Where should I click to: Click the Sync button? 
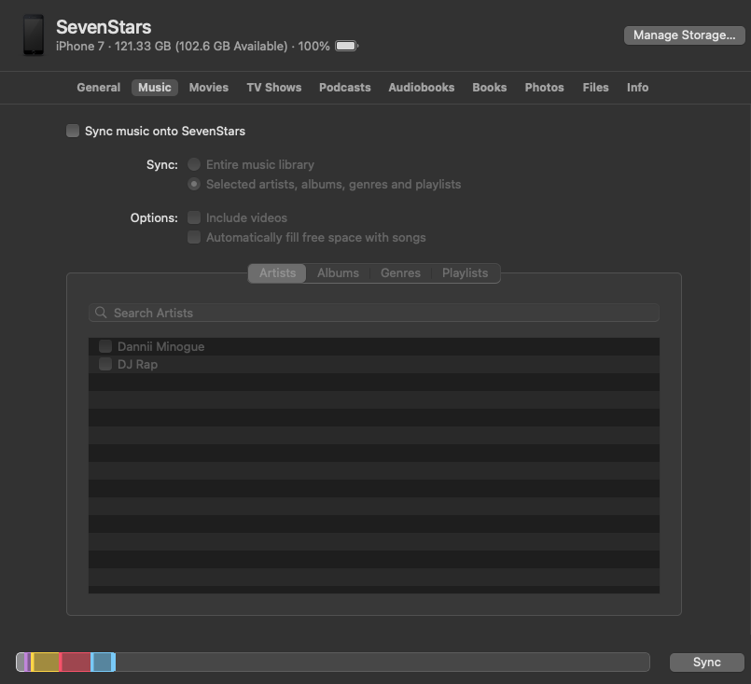click(707, 662)
